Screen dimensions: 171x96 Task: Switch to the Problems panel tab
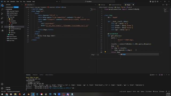[35, 75]
